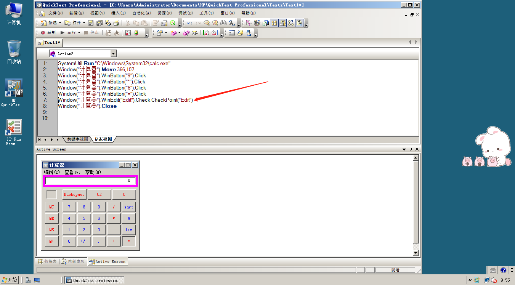The width and height of the screenshot is (515, 285).
Task: Click the low-level pointer recording icon
Action: [x=117, y=33]
